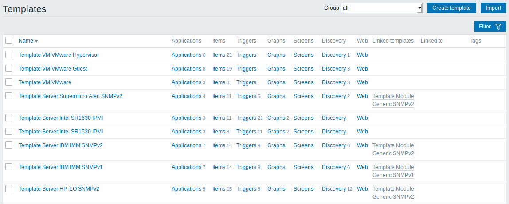Open Template Server IBM IMM SNMPv2

(x=61, y=145)
